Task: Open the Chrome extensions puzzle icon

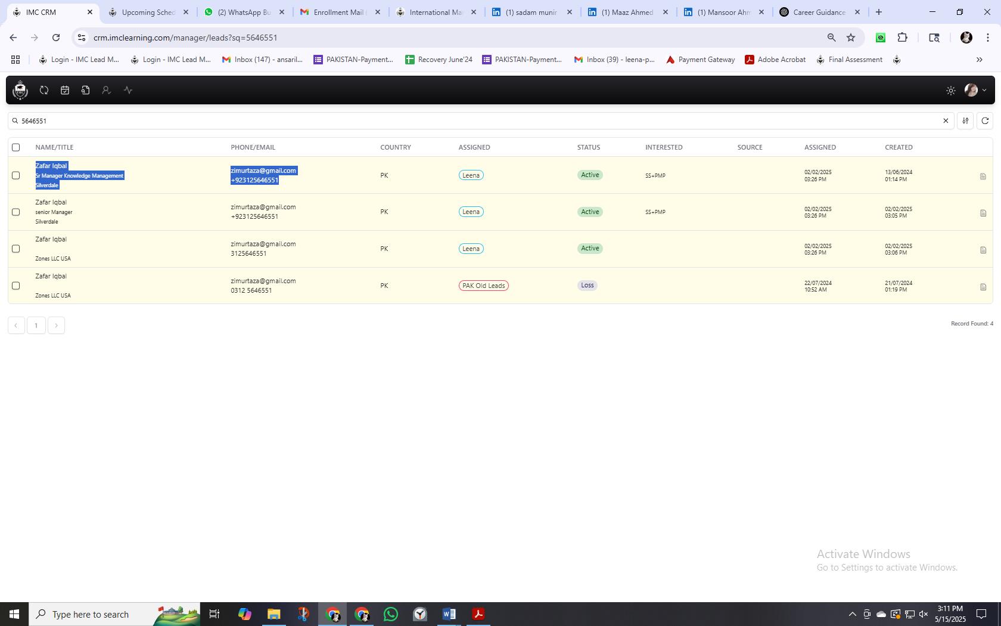Action: pyautogui.click(x=903, y=38)
